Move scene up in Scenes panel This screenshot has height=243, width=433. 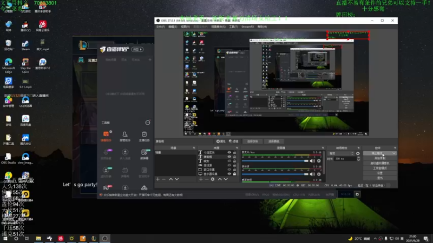click(171, 179)
